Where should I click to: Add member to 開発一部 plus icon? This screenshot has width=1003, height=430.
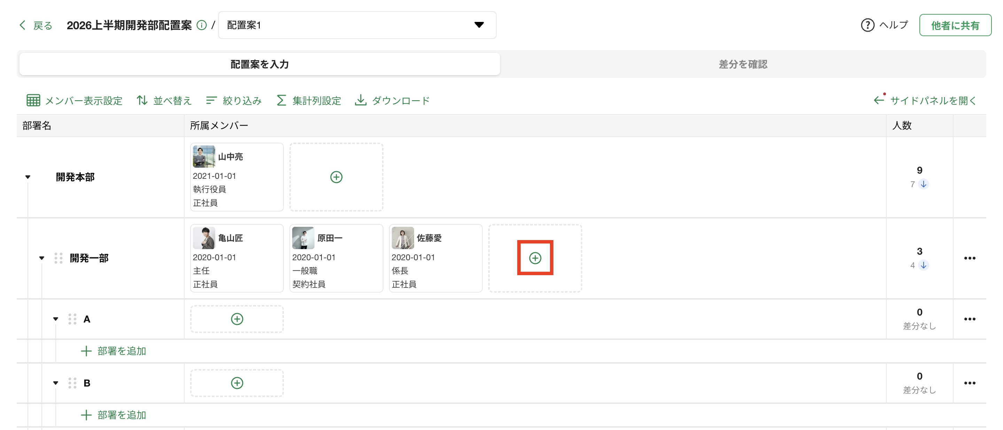[535, 258]
